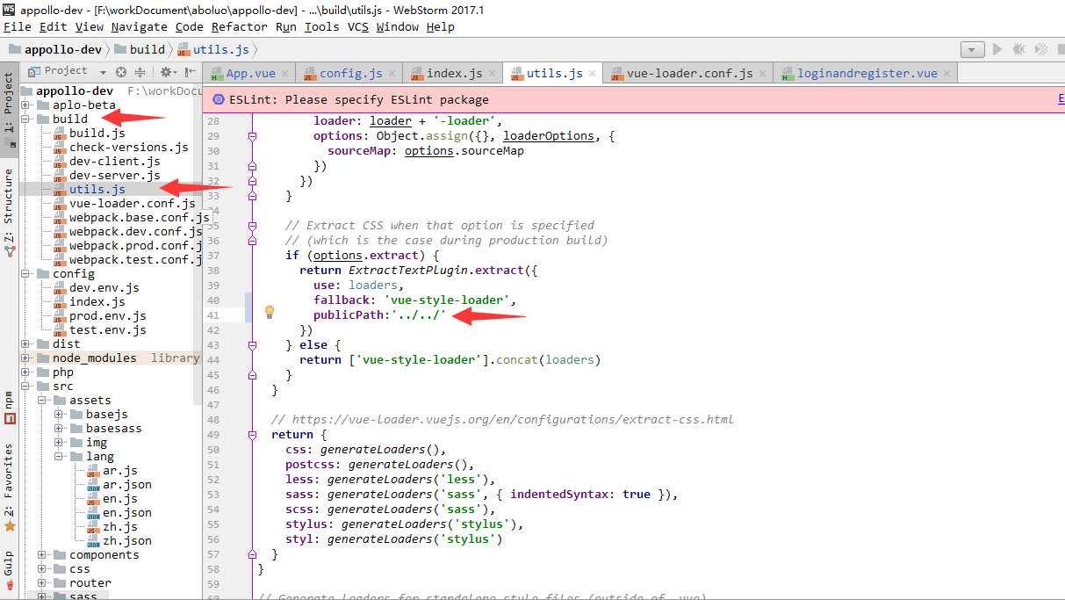Toggle the Gulp tool window
The image size is (1065, 600).
[x=9, y=569]
